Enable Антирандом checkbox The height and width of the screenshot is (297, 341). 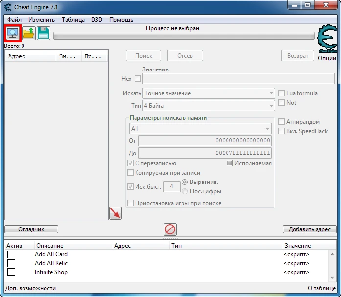[281, 121]
